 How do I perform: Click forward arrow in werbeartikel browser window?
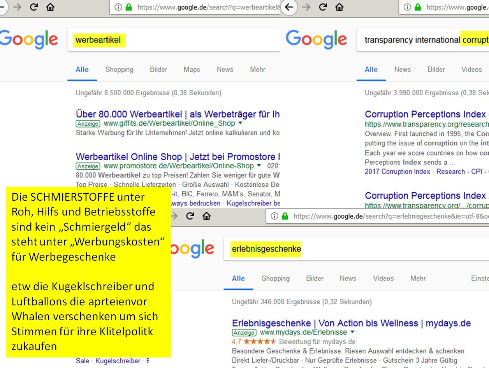click(17, 7)
